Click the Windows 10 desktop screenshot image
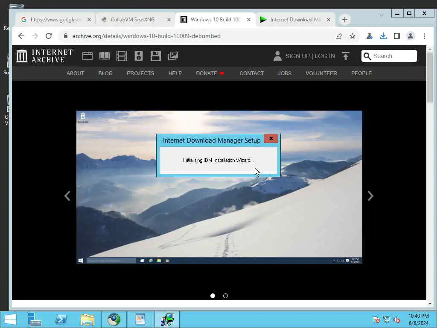437x328 pixels. point(219,187)
